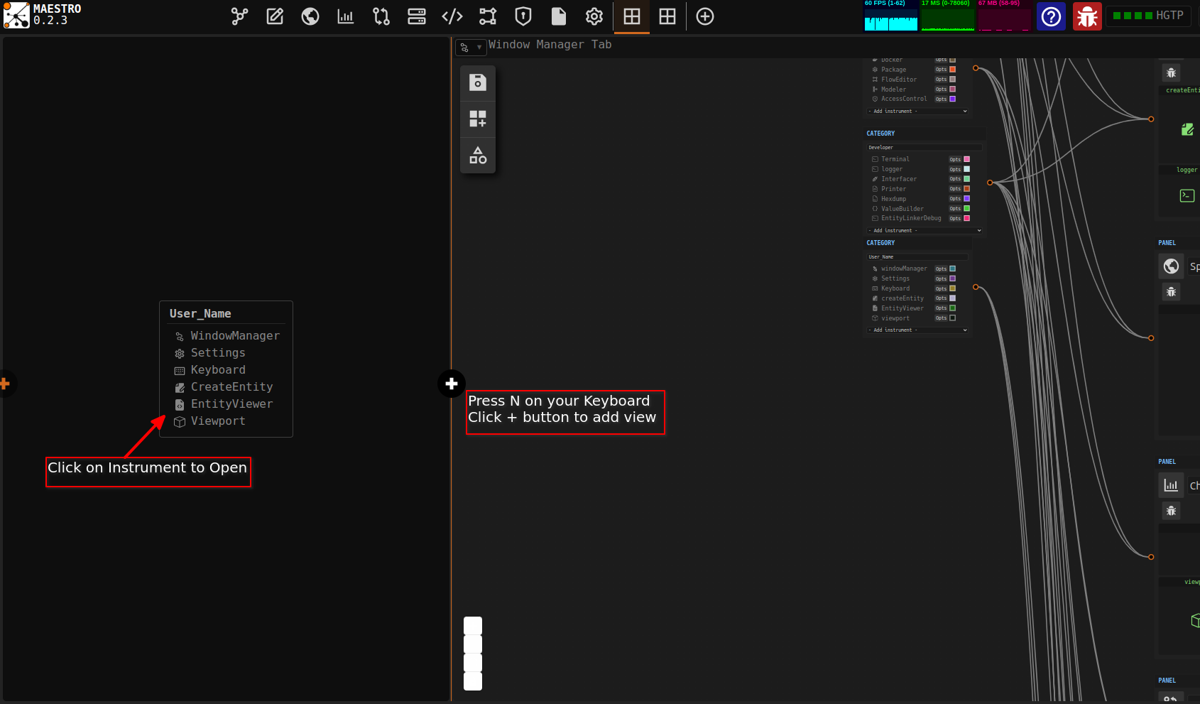Screen dimensions: 1200x704
Task: Open the Add instrument dropdown in User_Name category
Action: pos(917,330)
